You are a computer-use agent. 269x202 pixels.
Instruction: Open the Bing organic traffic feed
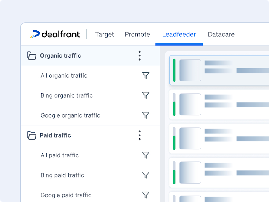point(66,95)
